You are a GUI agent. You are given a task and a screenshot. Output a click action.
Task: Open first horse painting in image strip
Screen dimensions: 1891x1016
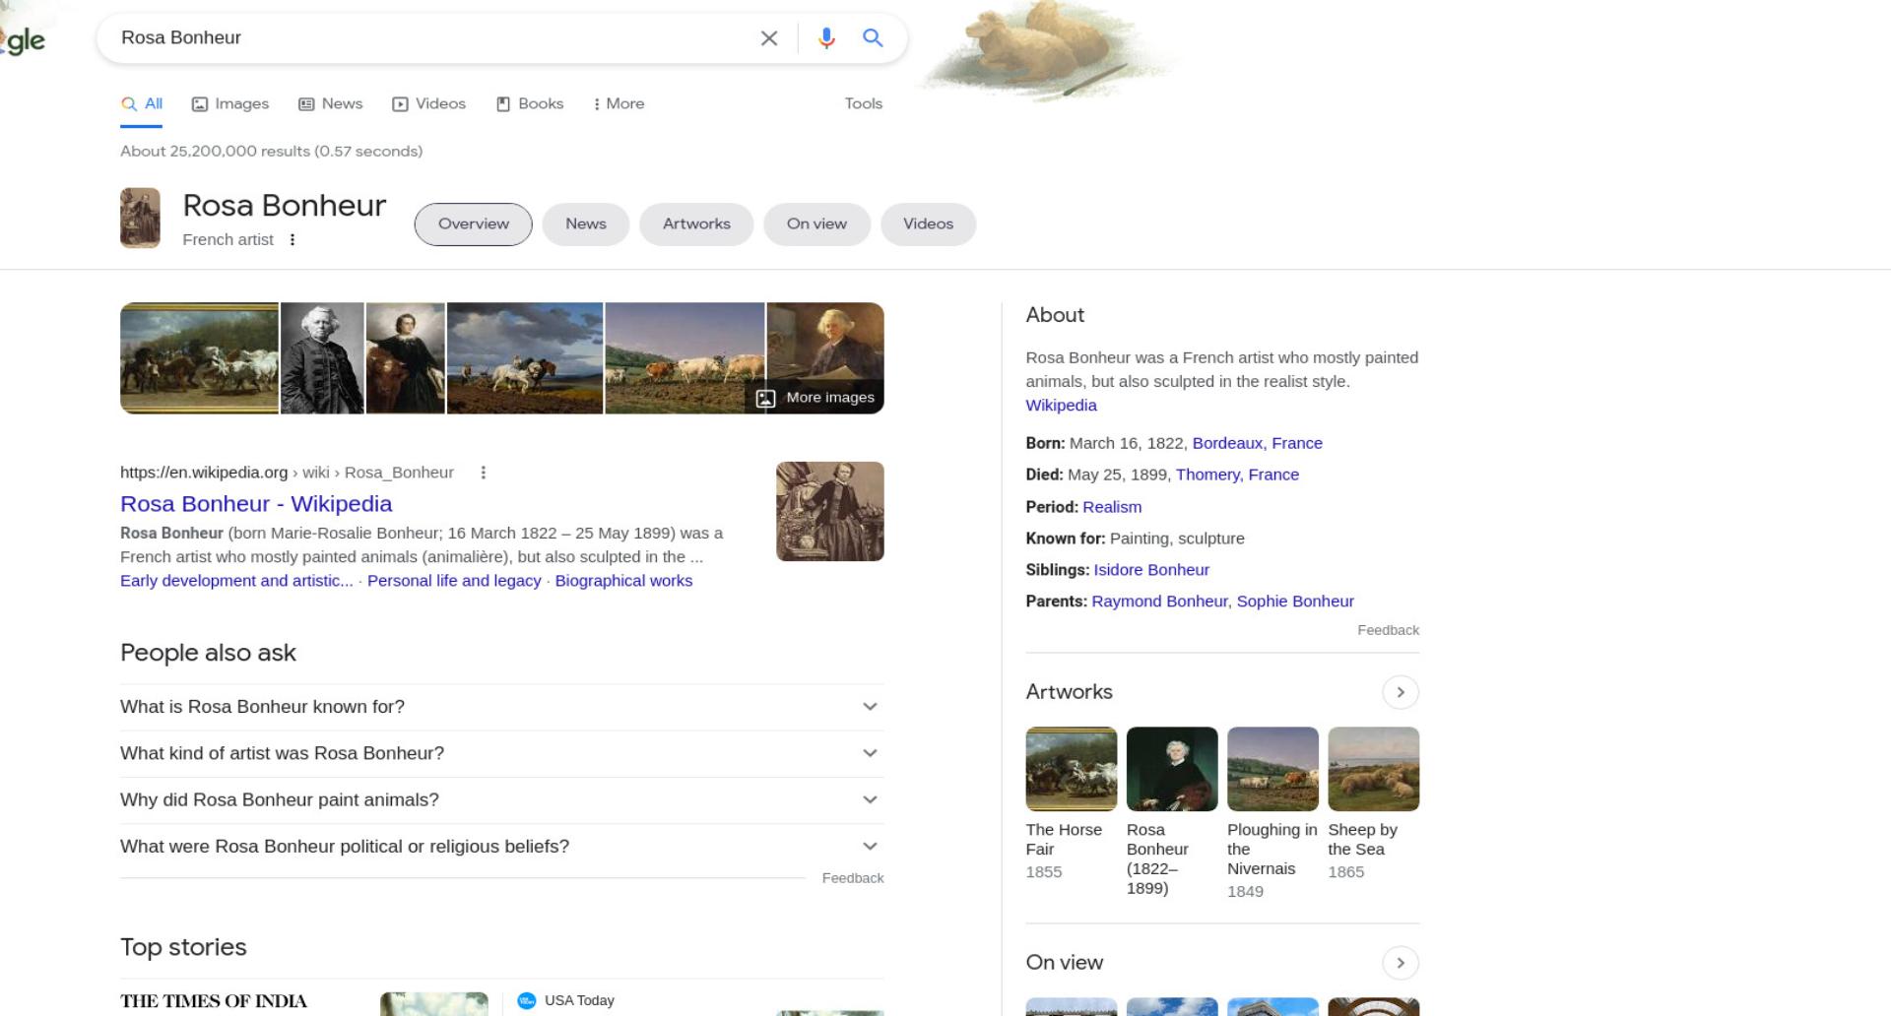coord(199,358)
